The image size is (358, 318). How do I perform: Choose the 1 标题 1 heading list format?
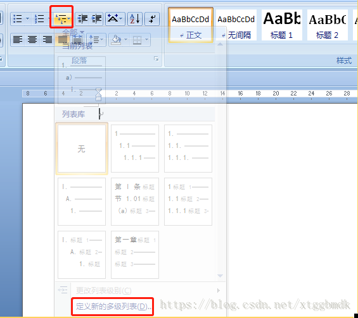pos(188,202)
